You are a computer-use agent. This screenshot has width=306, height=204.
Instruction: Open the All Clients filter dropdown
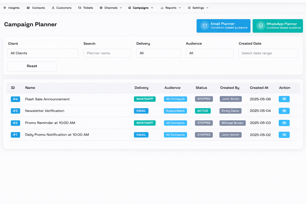(x=43, y=53)
